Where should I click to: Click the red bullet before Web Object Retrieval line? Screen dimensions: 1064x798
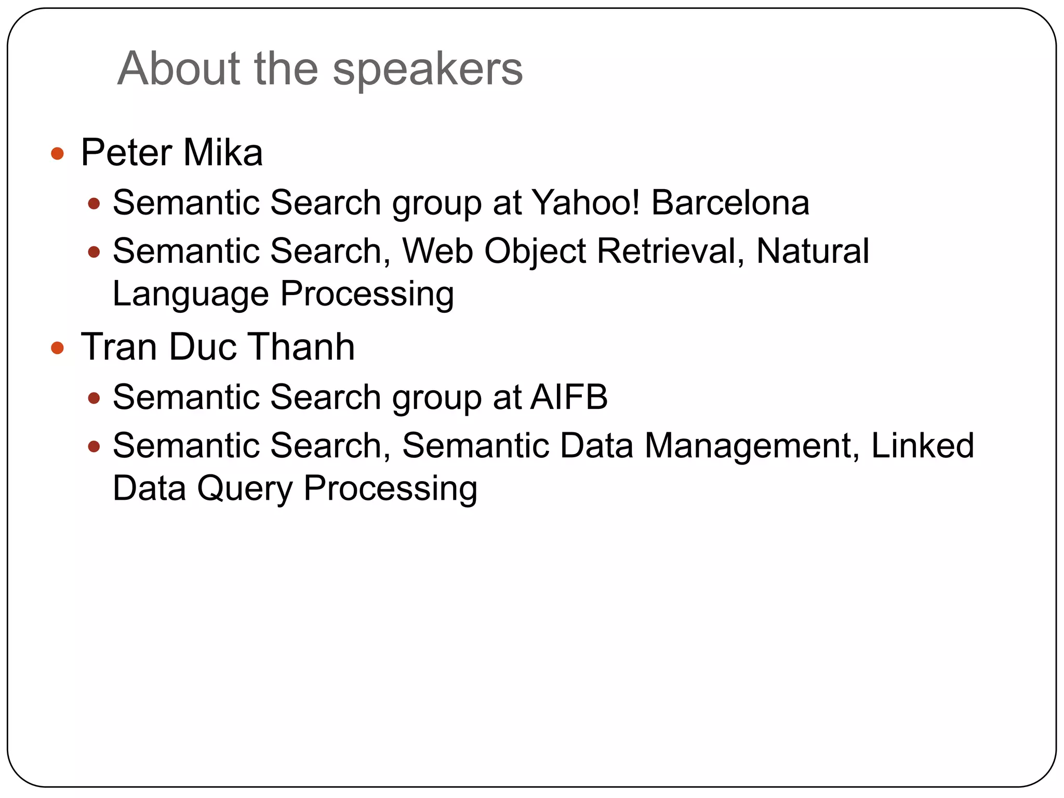(x=94, y=252)
